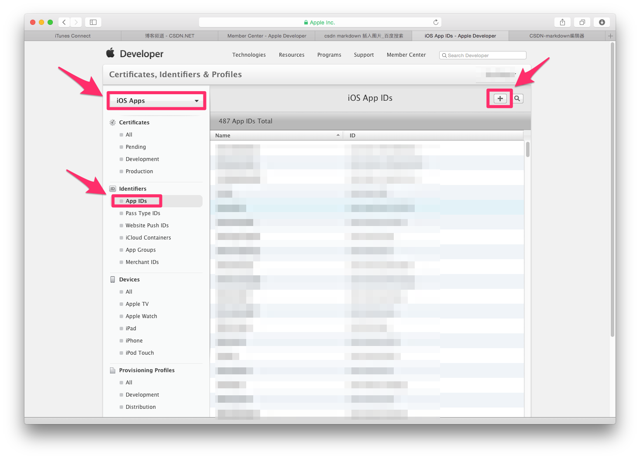Screen dimensions: 640x459
Task: Switch to CSDN-markdown editor tab
Action: click(557, 36)
